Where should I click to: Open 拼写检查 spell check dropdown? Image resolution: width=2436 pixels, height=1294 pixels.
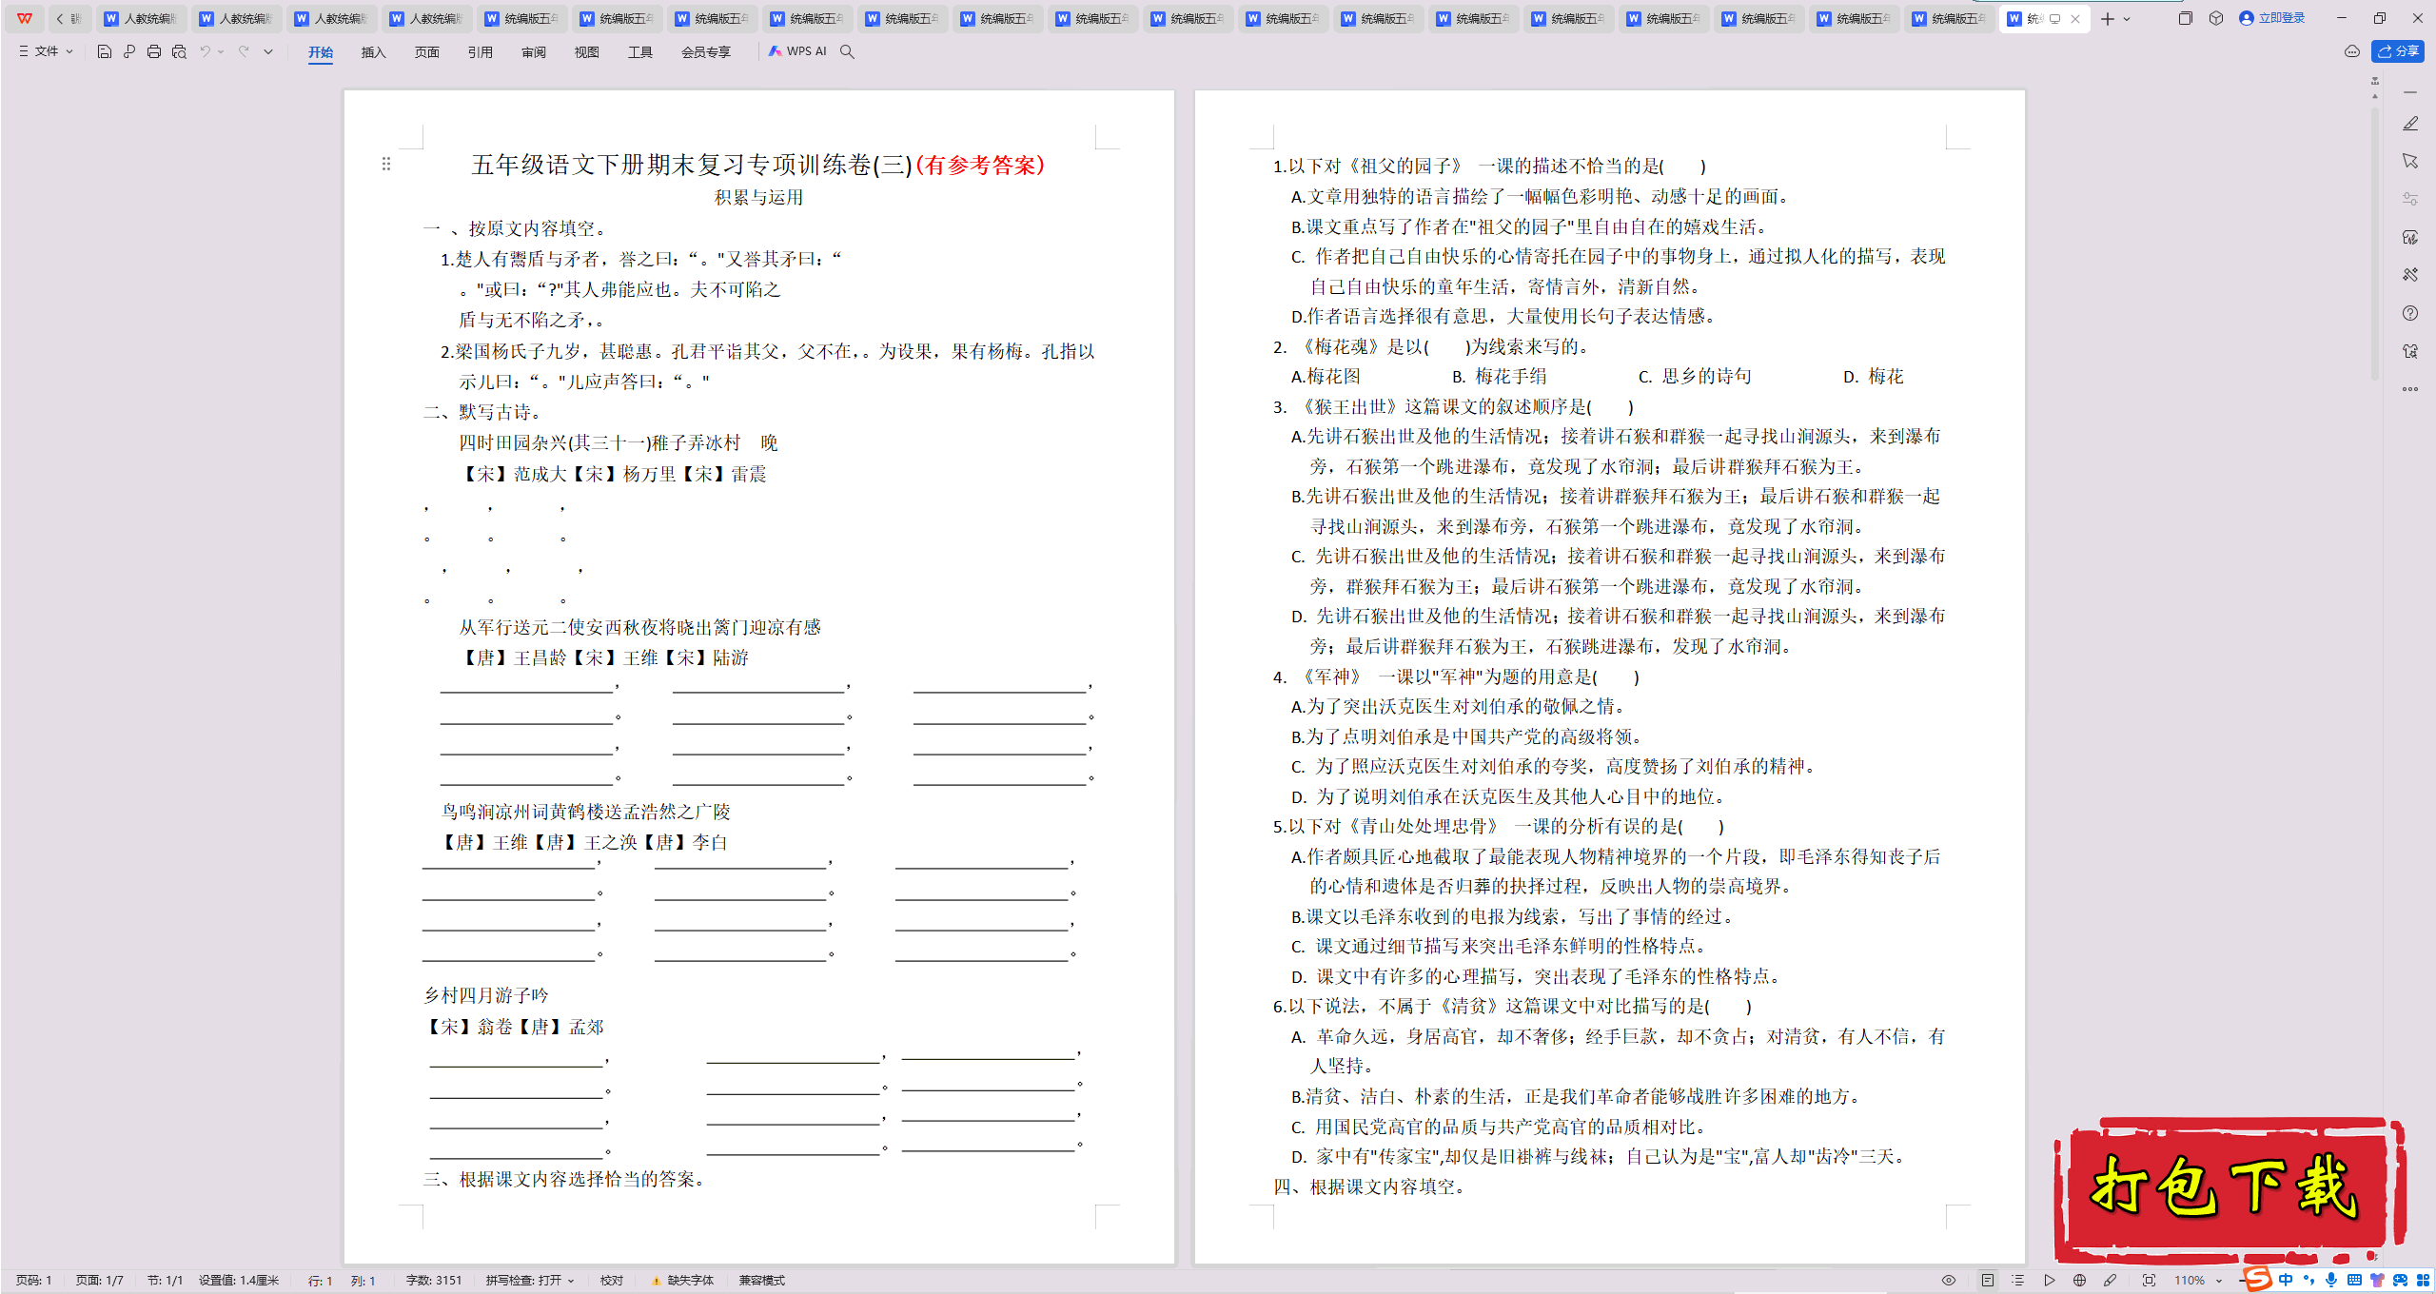tap(530, 1281)
